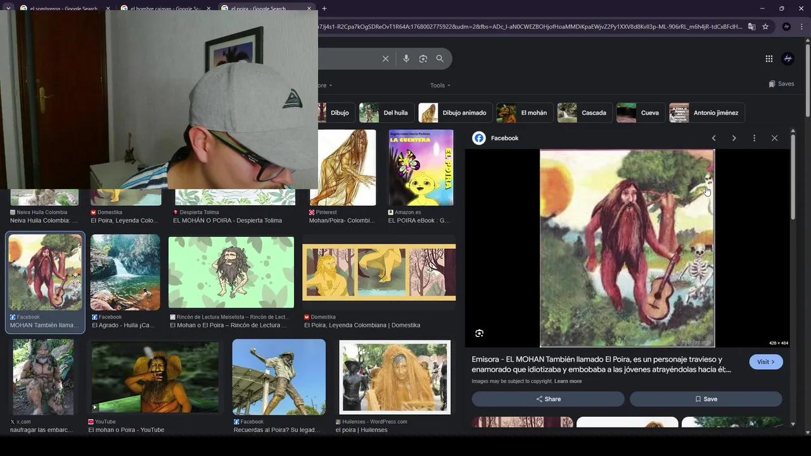
Task: Open the "El Poira" Amazon eBook cover
Action: point(421,167)
